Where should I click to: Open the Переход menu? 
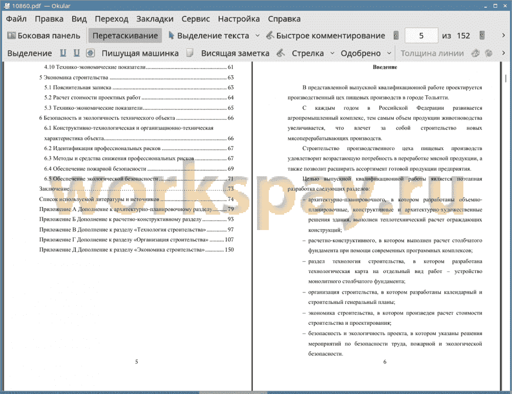click(111, 18)
